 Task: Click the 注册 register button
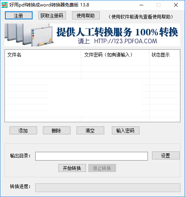19,16
